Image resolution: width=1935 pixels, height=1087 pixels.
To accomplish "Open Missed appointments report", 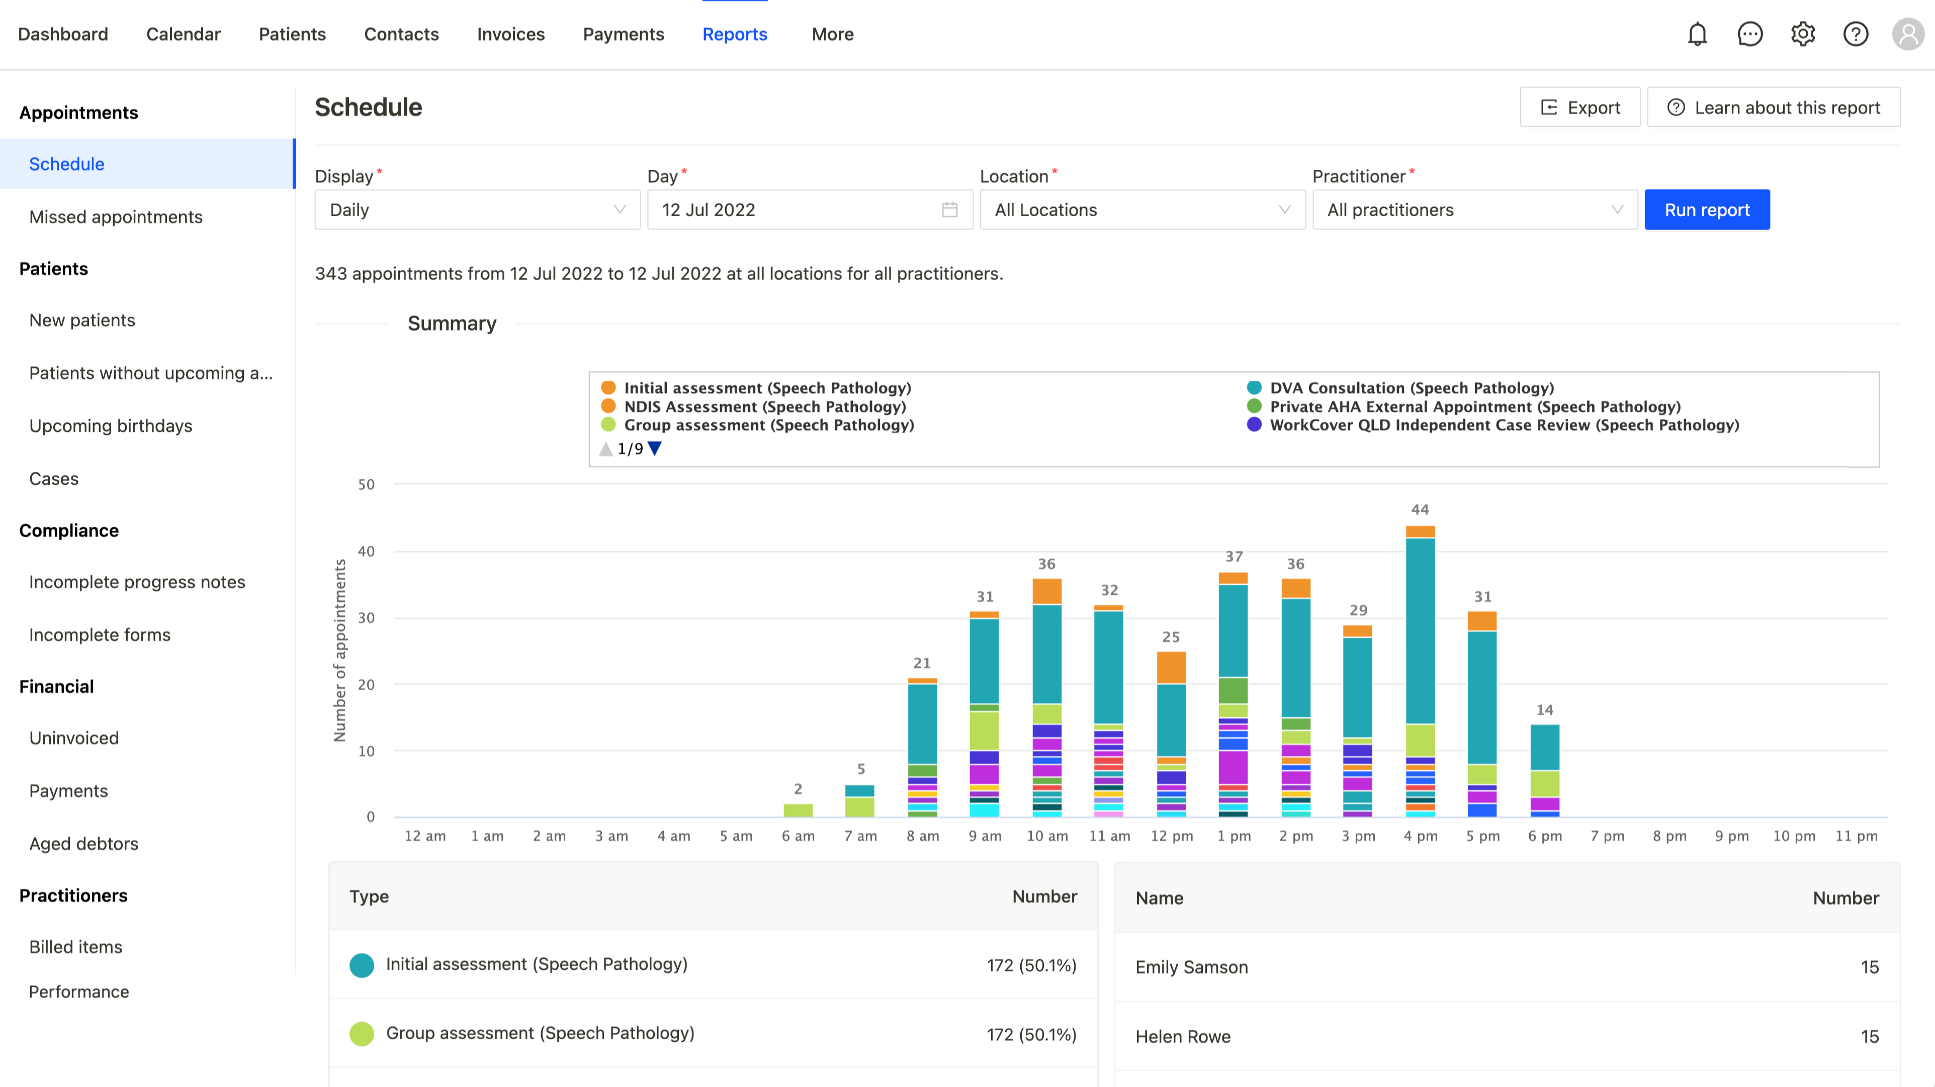I will pos(116,217).
